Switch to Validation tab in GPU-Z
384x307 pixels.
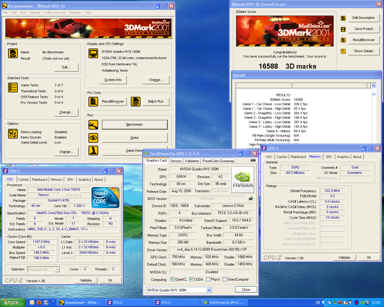tap(192, 161)
